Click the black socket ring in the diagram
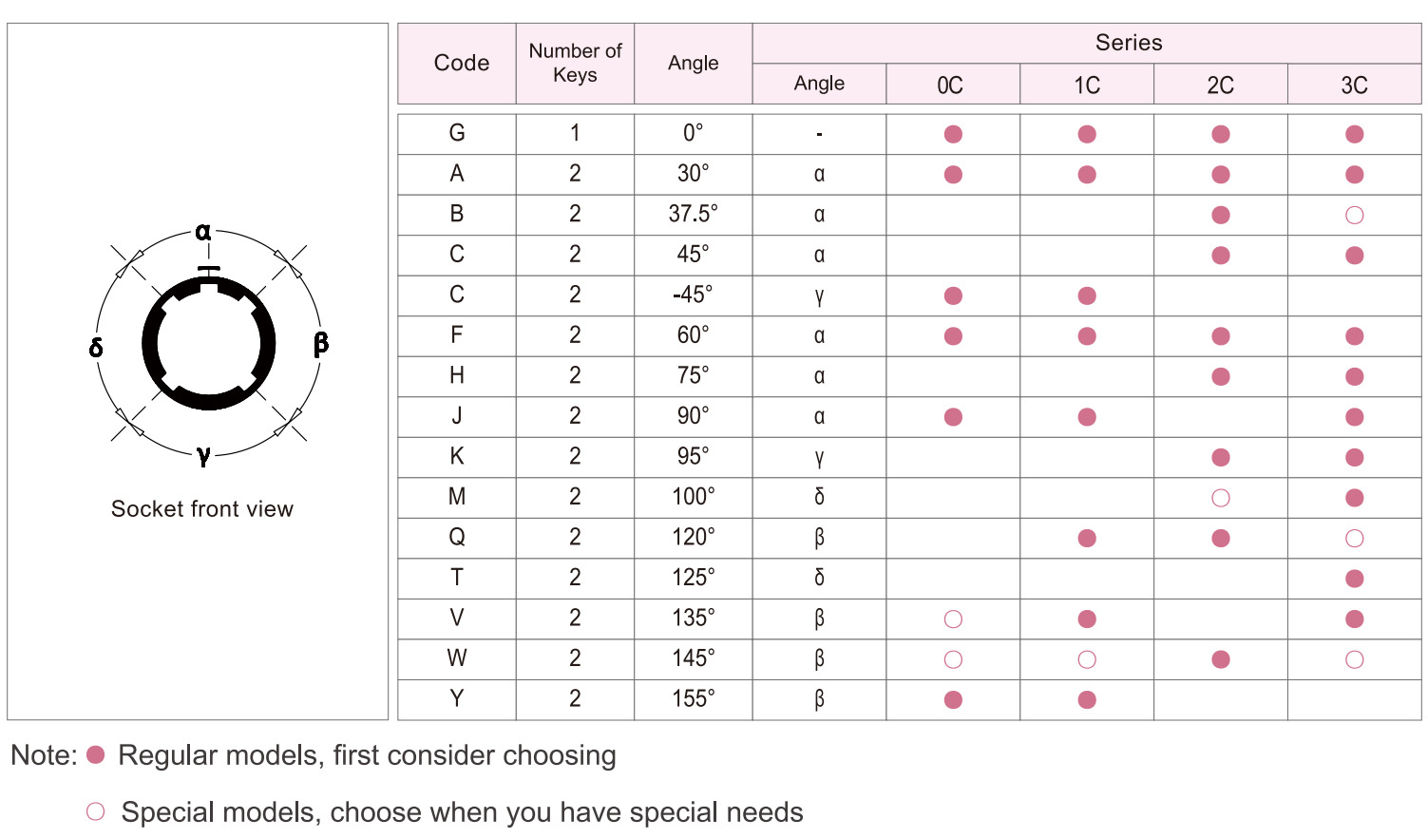 [x=149, y=344]
